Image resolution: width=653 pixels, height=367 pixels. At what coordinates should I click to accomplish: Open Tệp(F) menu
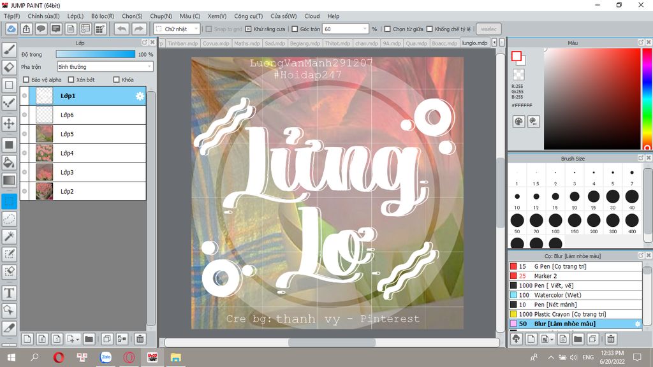[x=11, y=16]
